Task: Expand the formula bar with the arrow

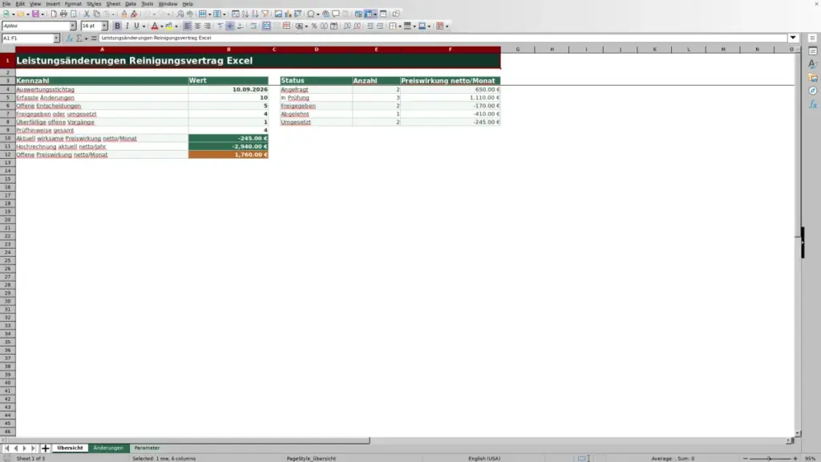Action: (793, 38)
